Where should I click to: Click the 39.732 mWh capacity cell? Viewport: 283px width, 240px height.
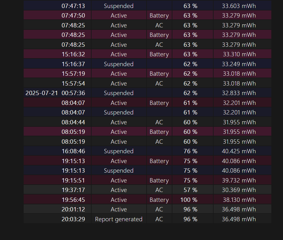(x=239, y=180)
